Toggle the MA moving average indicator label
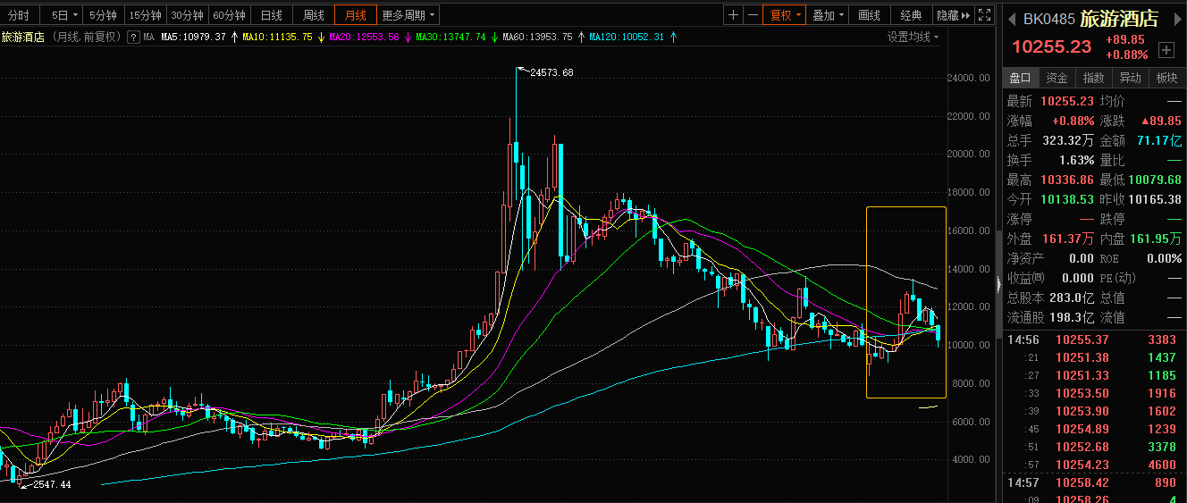Image resolution: width=1187 pixels, height=503 pixels. (148, 37)
